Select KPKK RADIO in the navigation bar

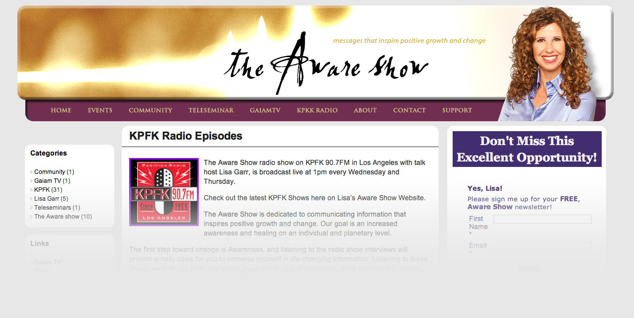[317, 110]
